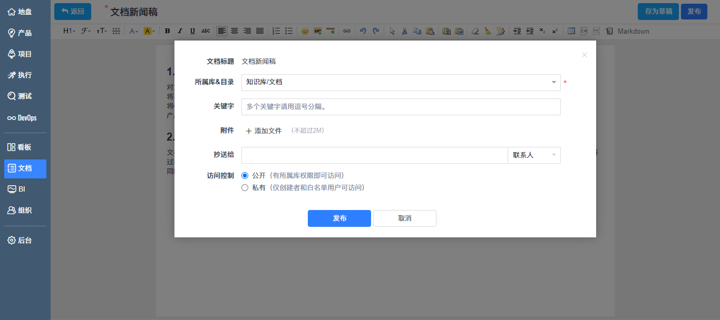Insert a table using the table icon
The width and height of the screenshot is (720, 320).
[x=571, y=31]
